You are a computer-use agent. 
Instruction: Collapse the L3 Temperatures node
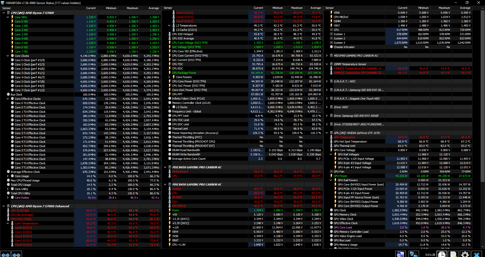pyautogui.click(x=169, y=26)
